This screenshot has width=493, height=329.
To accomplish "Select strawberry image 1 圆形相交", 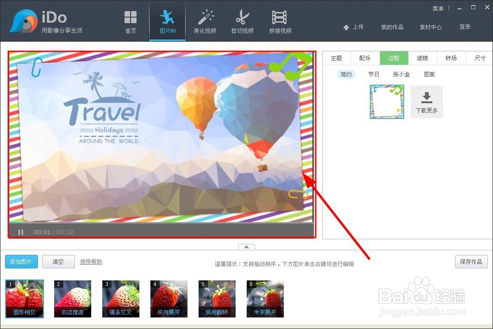I will click(25, 299).
